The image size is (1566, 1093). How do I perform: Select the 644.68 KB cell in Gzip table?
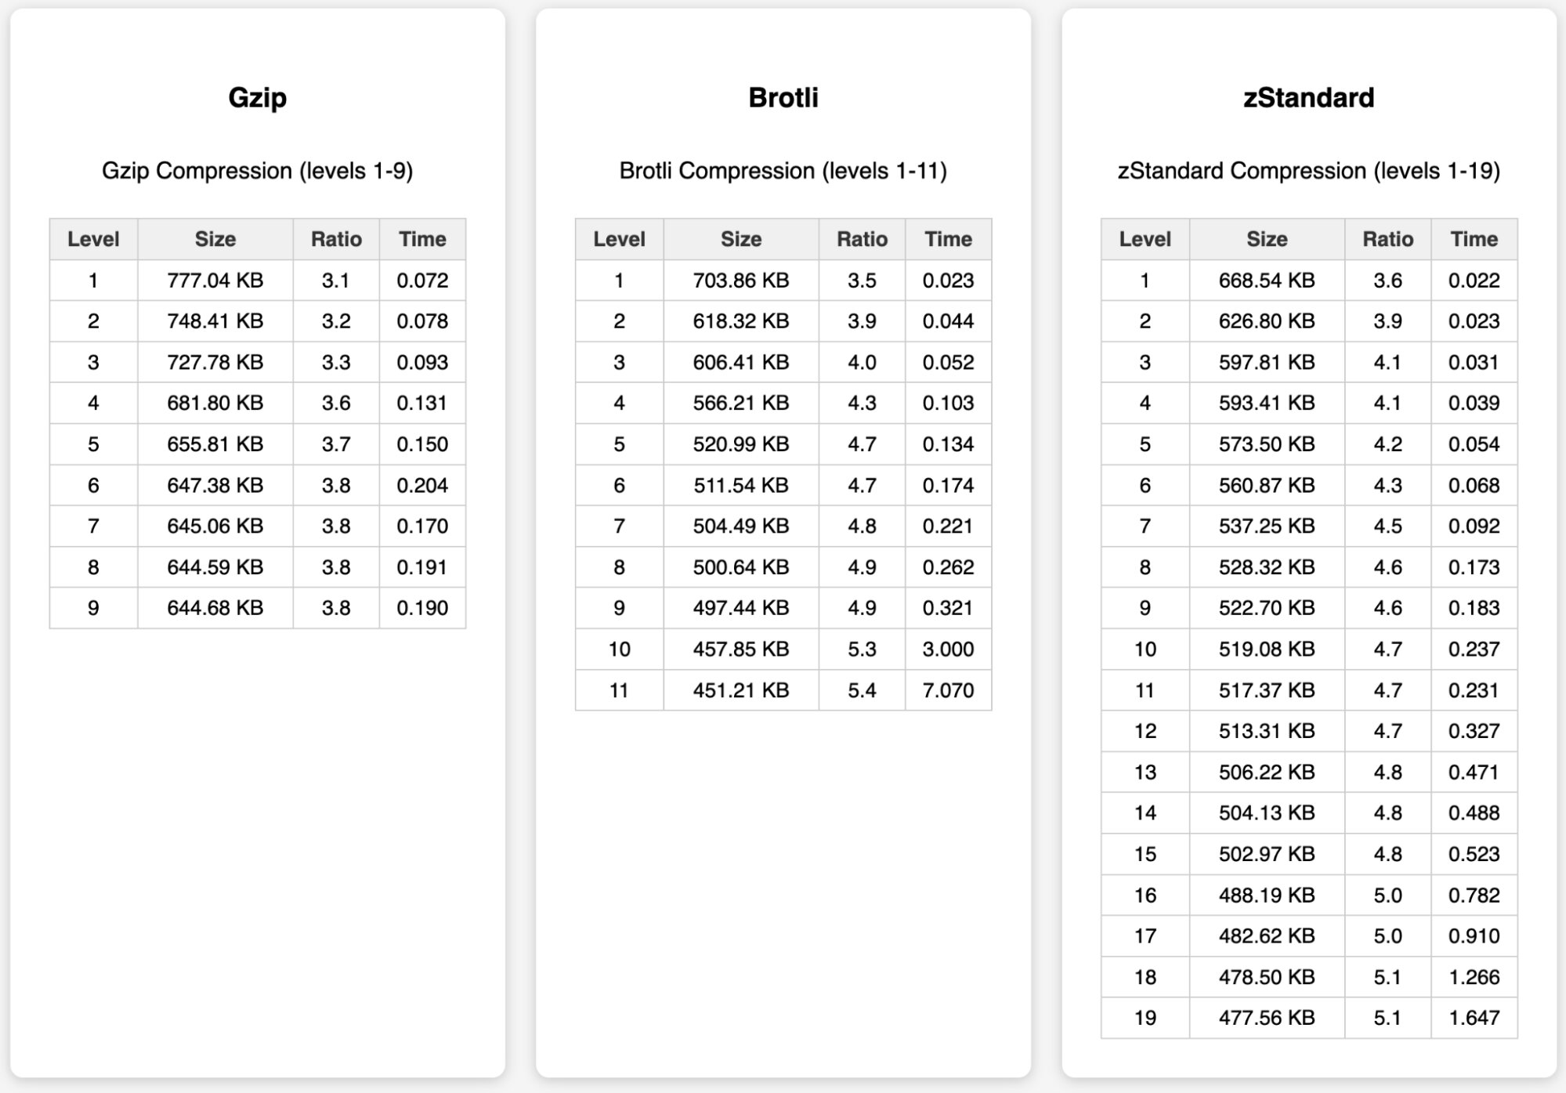coord(215,608)
